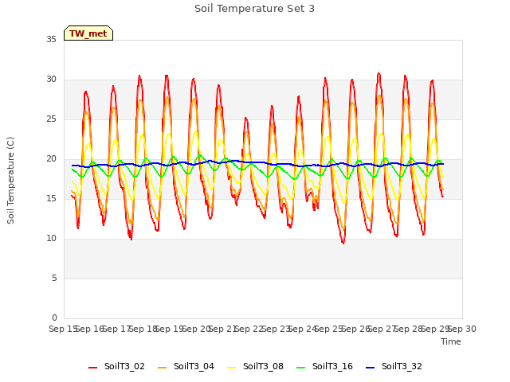Toggle the SoilT3_16 legend entry
Viewport: 510px width, 382px height.
click(x=324, y=366)
